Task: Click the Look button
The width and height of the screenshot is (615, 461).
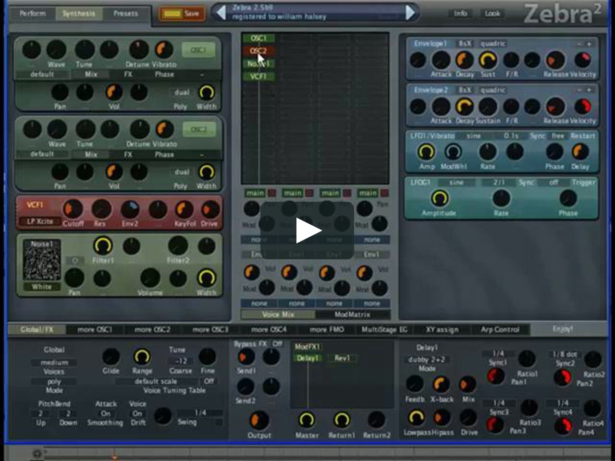Action: pyautogui.click(x=492, y=13)
